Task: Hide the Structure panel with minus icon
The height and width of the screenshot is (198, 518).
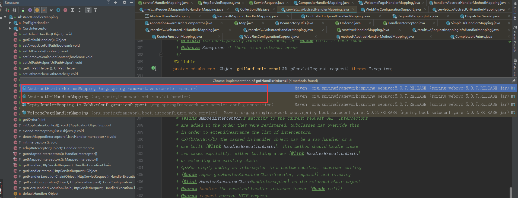Action: [131, 2]
